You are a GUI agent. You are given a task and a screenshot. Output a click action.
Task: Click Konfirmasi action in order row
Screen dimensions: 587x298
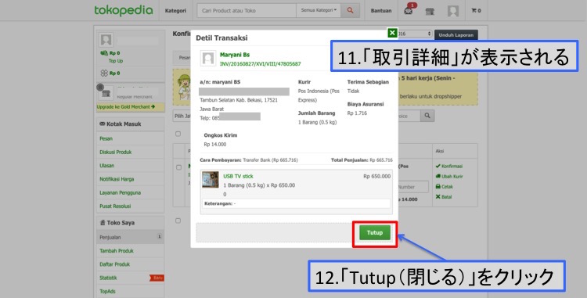449,166
